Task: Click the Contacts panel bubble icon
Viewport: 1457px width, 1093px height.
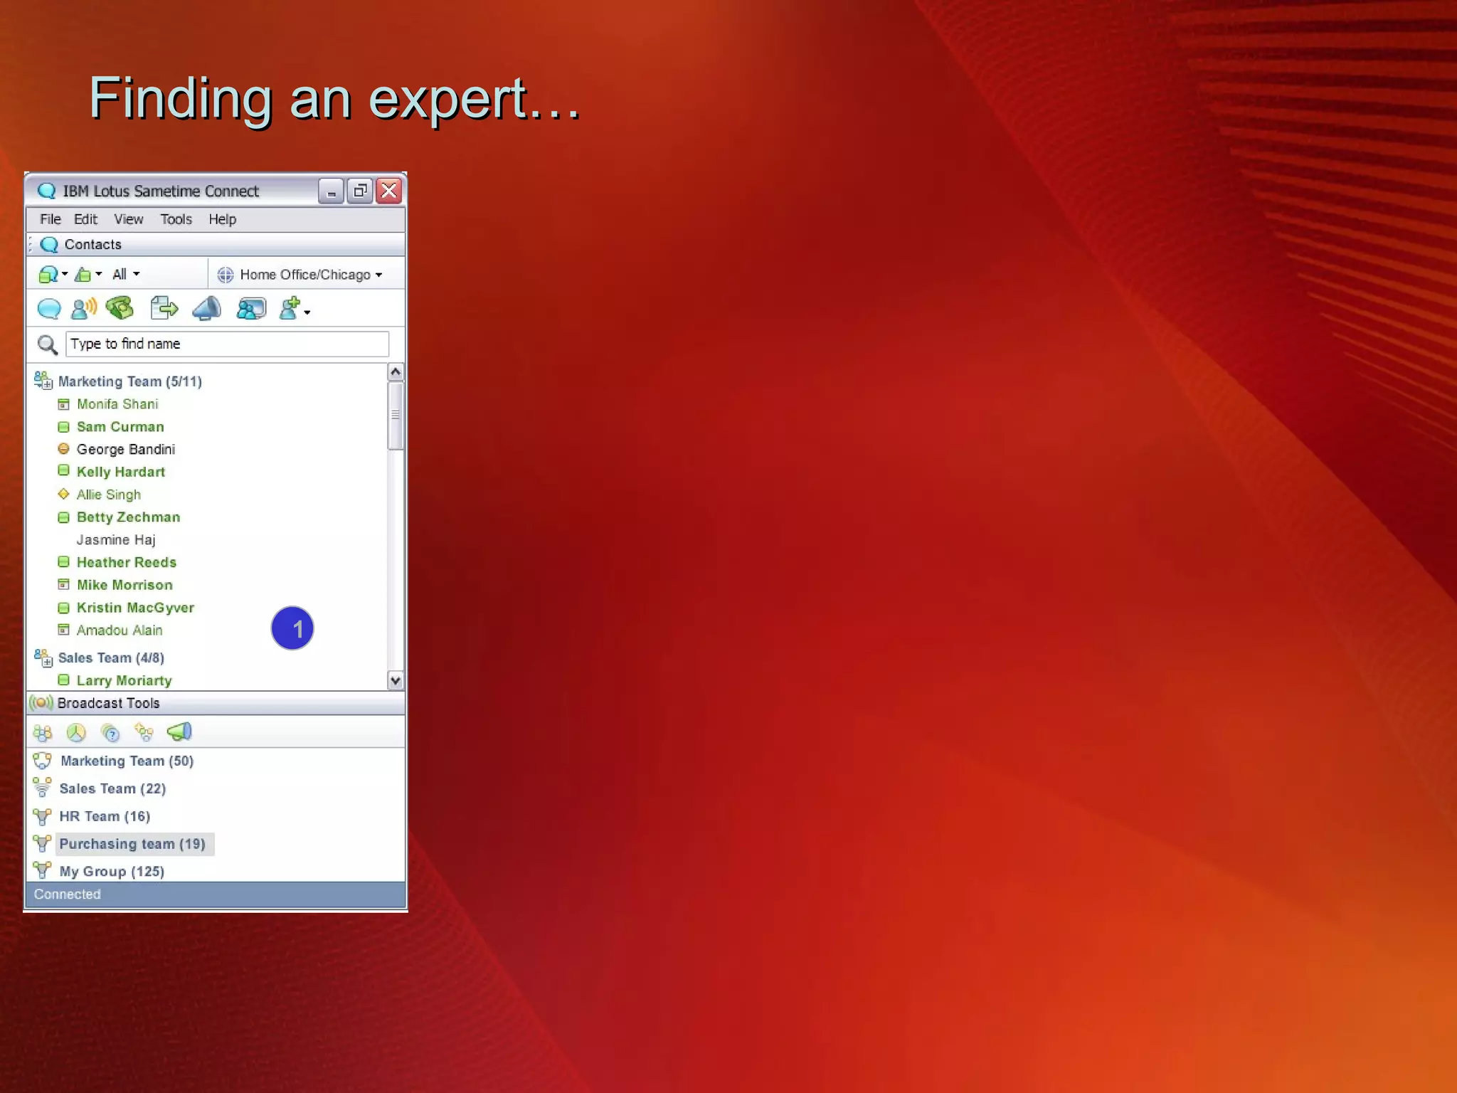Action: tap(49, 245)
